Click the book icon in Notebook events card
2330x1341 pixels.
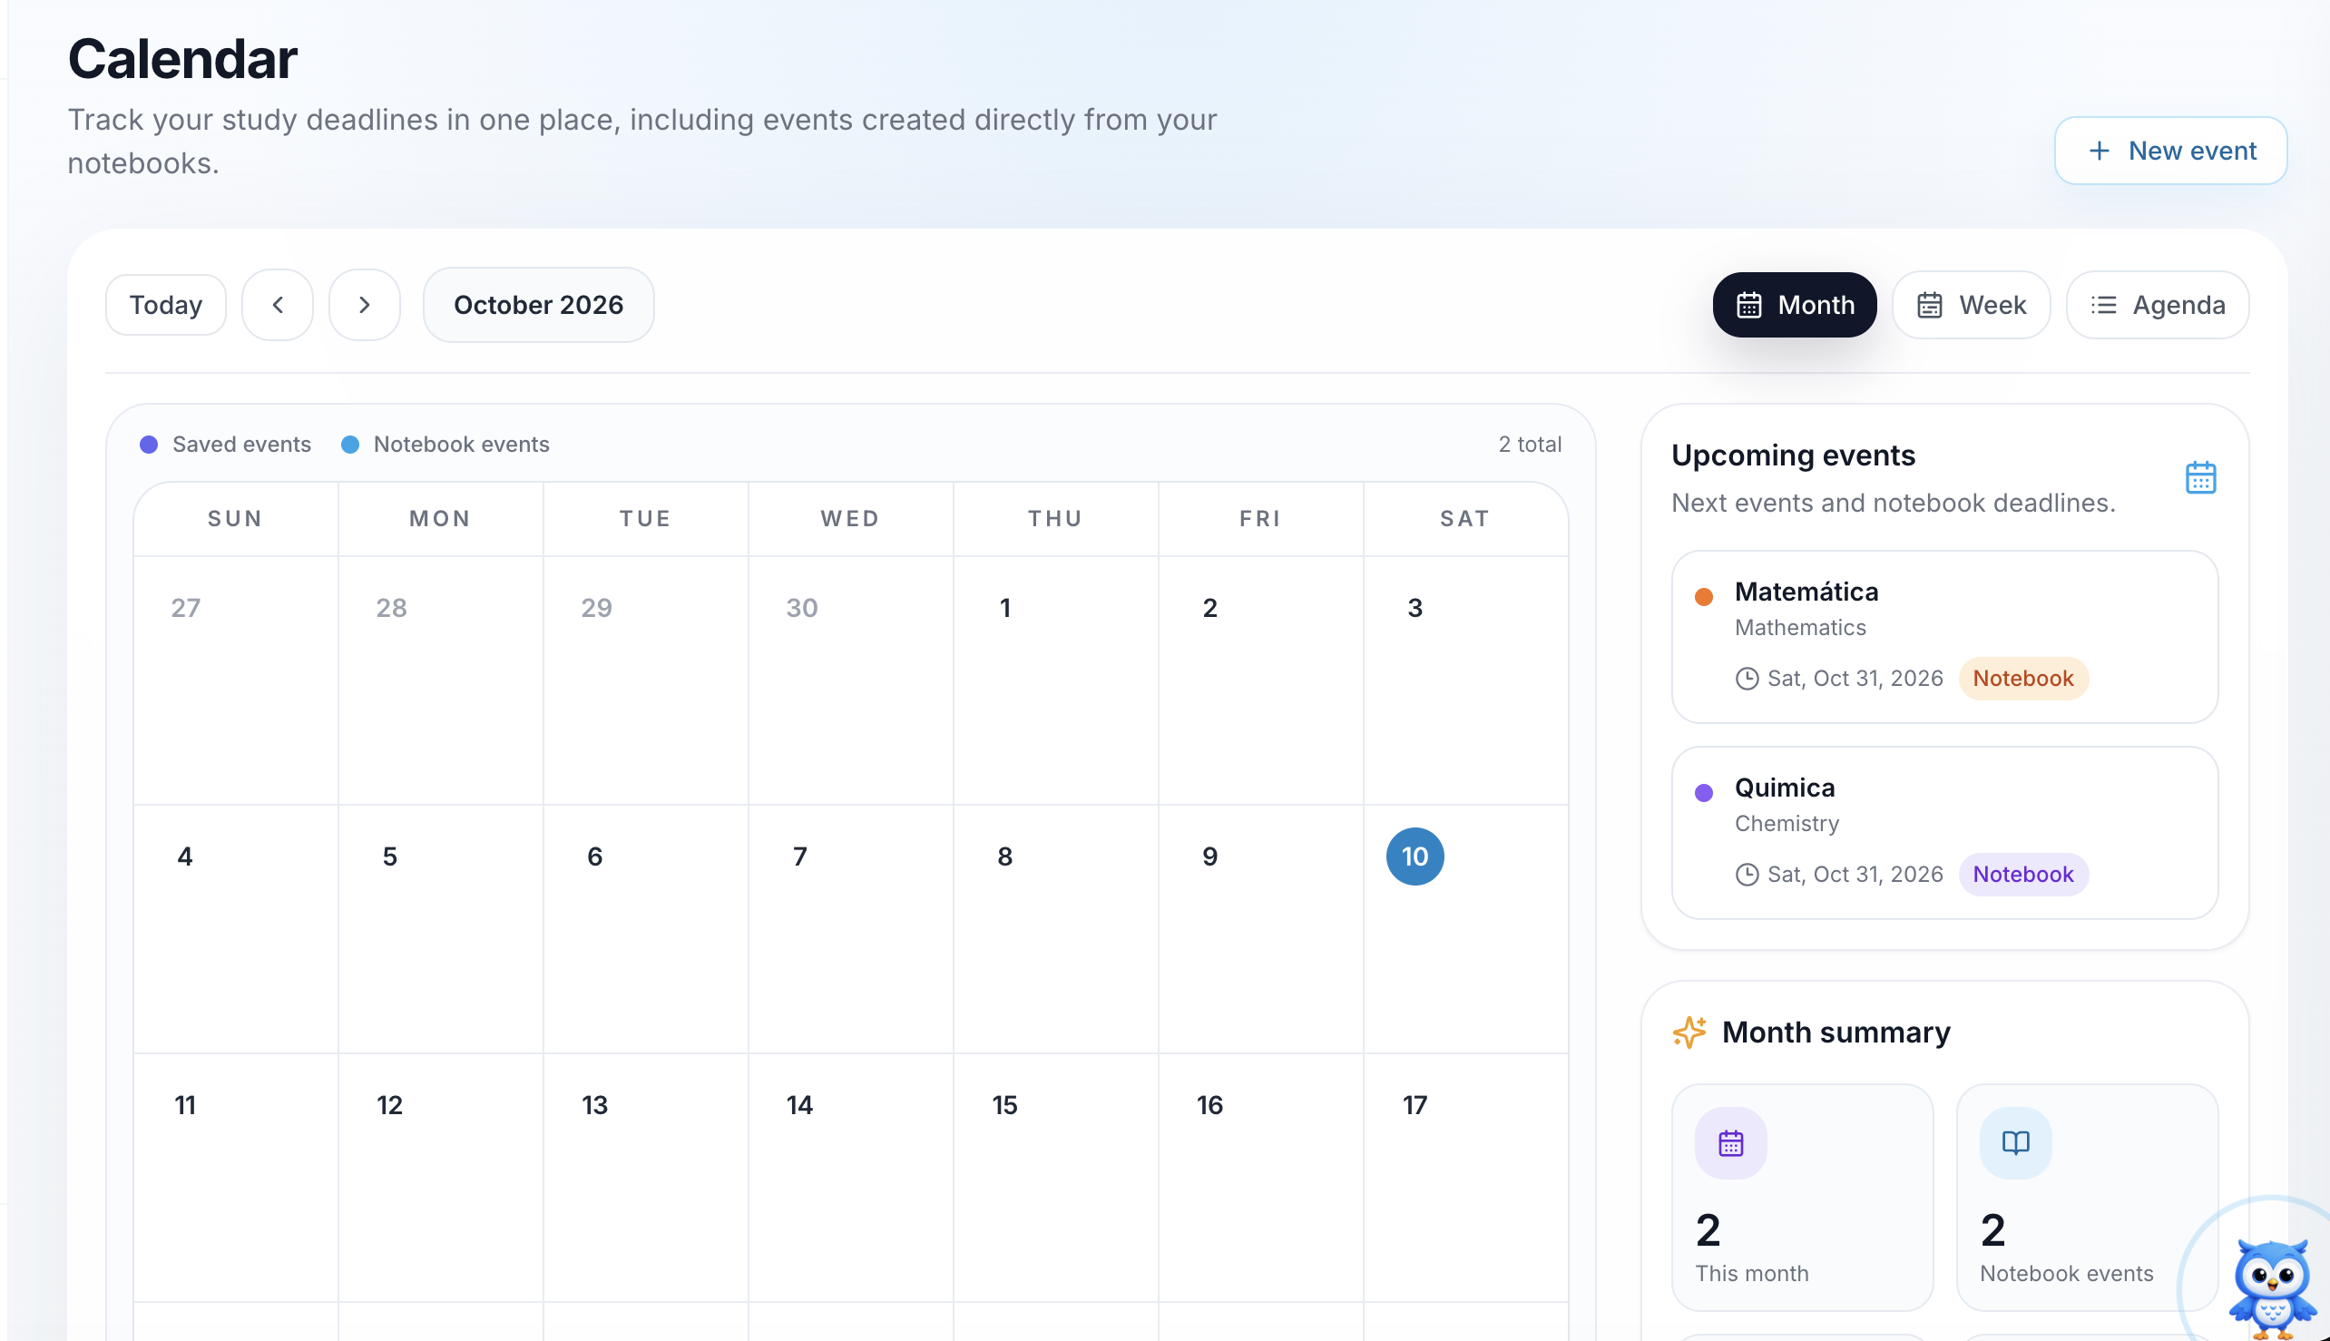(x=2015, y=1144)
